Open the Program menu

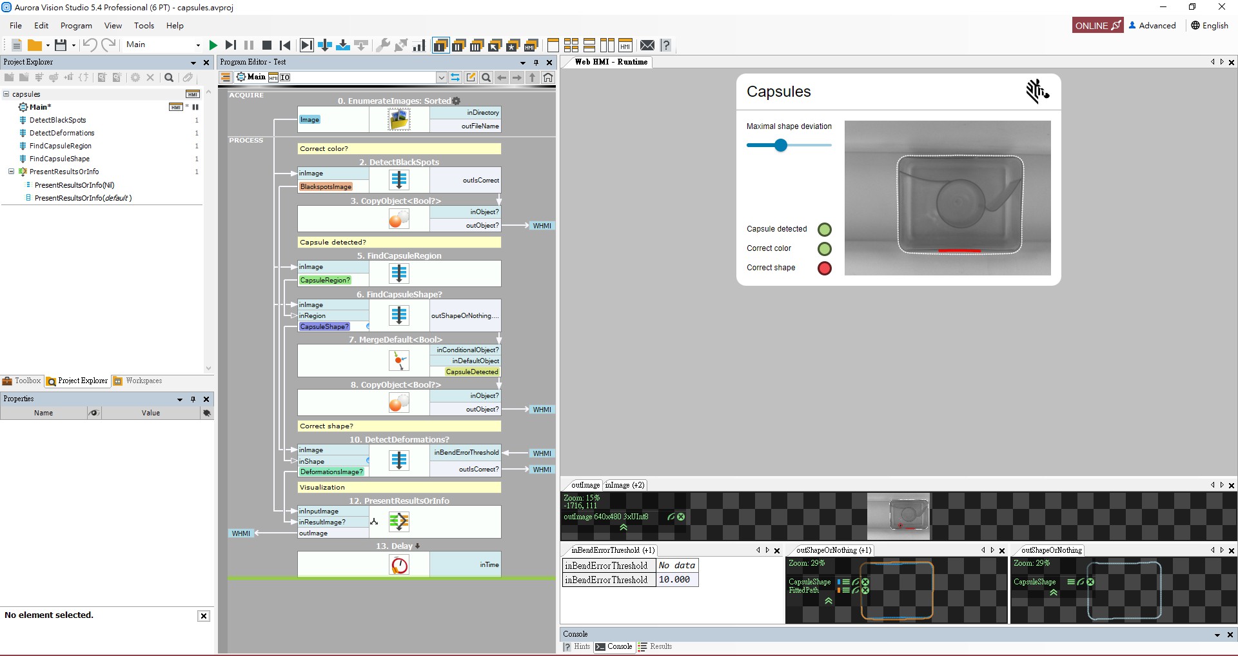76,25
